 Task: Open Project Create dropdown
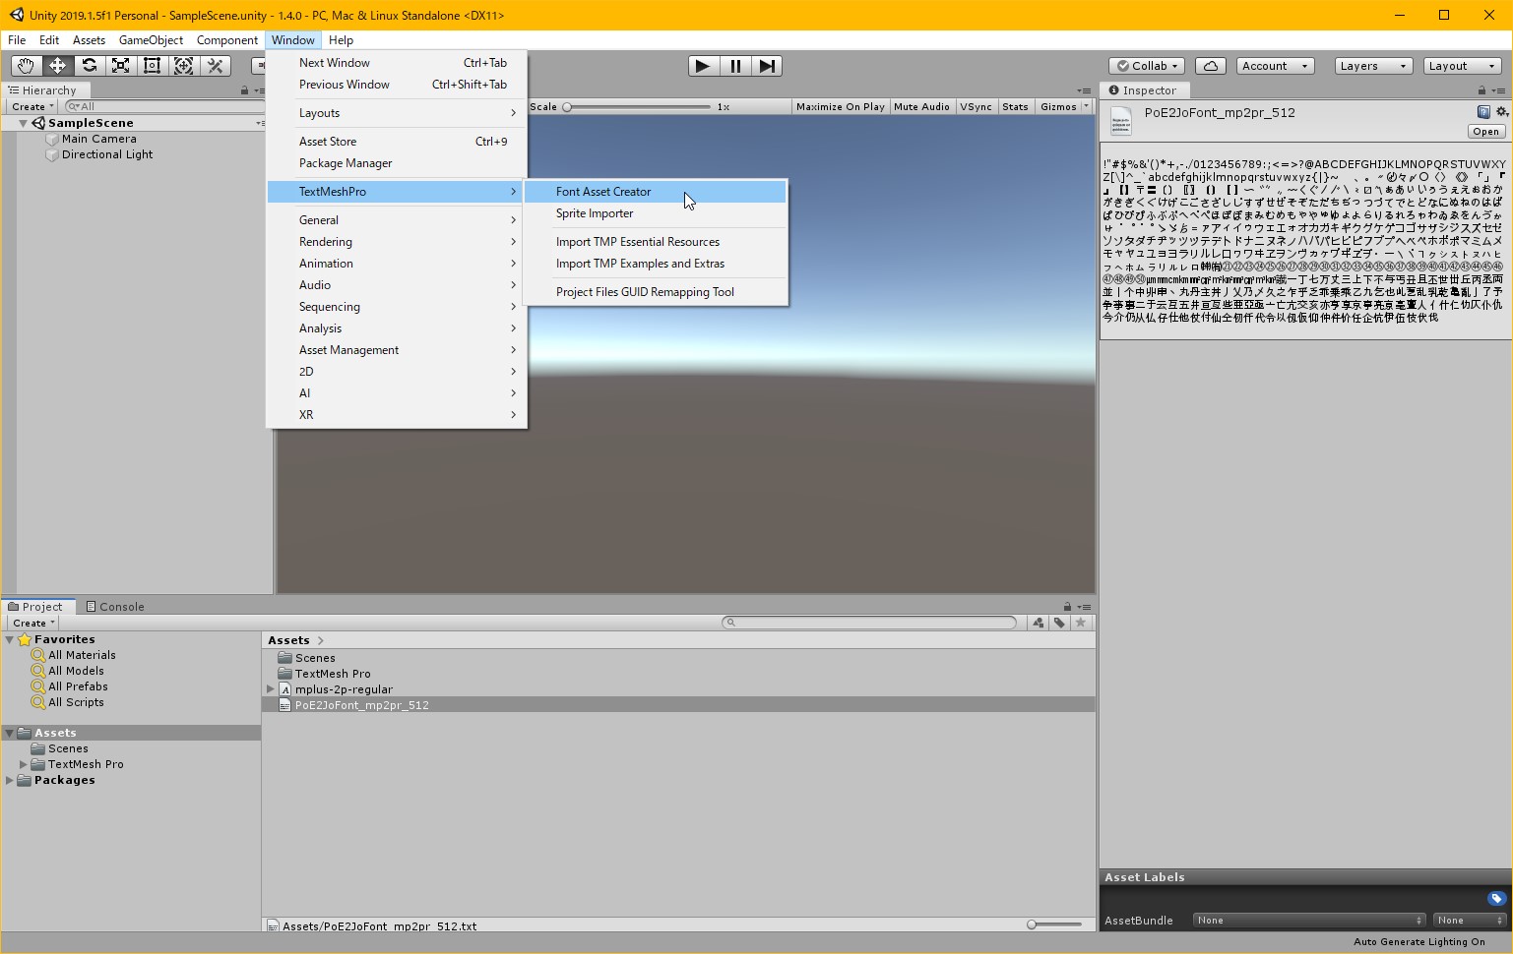click(32, 623)
